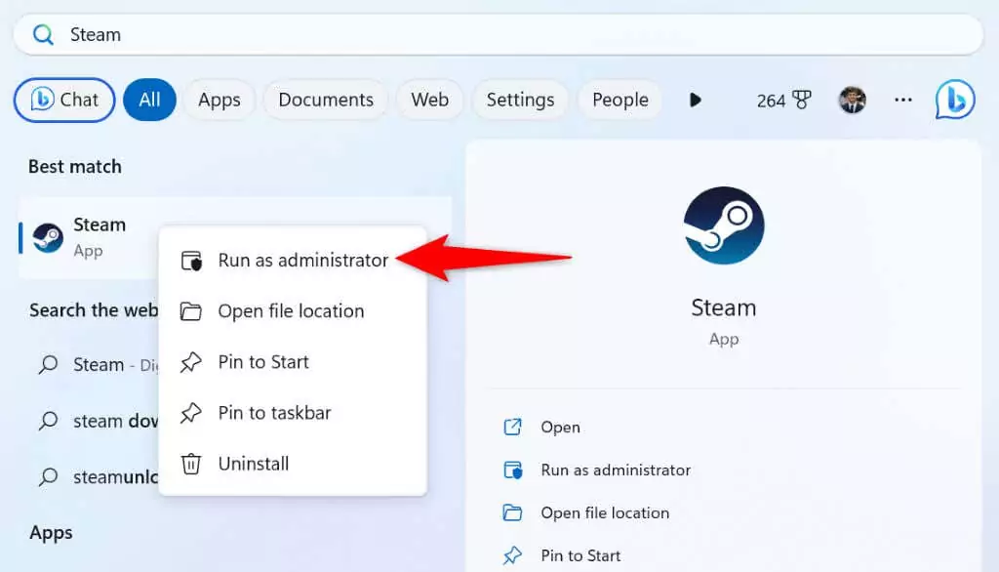Click the shield icon beside context-menu Run as administrator
The height and width of the screenshot is (572, 999).
coord(191,261)
